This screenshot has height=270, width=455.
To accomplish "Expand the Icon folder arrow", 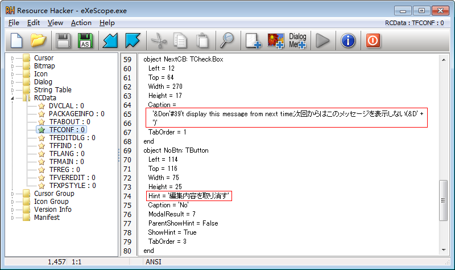I will pos(12,75).
